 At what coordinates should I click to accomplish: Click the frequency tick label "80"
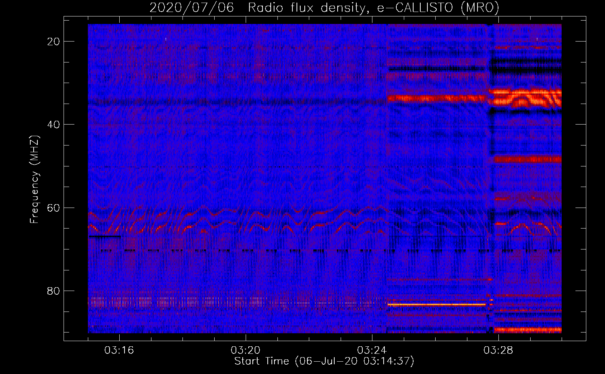point(54,291)
